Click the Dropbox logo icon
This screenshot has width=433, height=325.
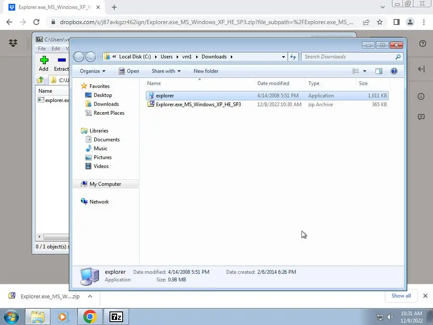click(13, 43)
